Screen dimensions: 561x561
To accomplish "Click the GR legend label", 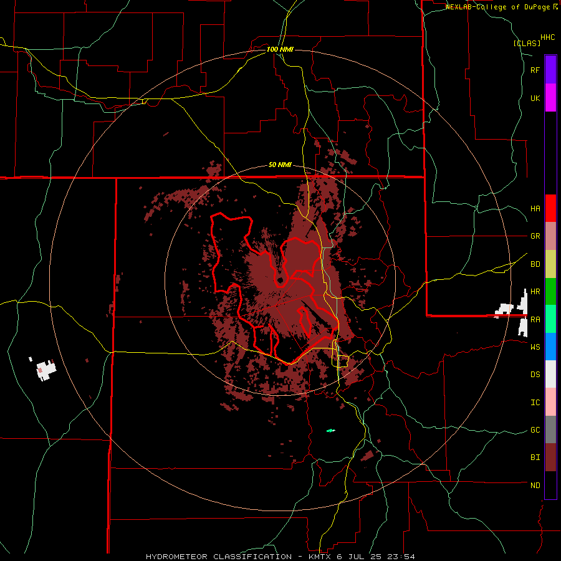I will (x=535, y=236).
